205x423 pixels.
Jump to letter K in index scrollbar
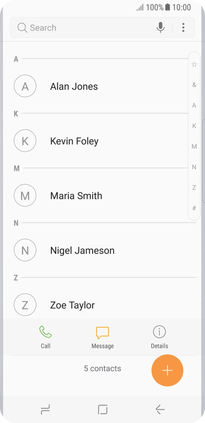194,126
